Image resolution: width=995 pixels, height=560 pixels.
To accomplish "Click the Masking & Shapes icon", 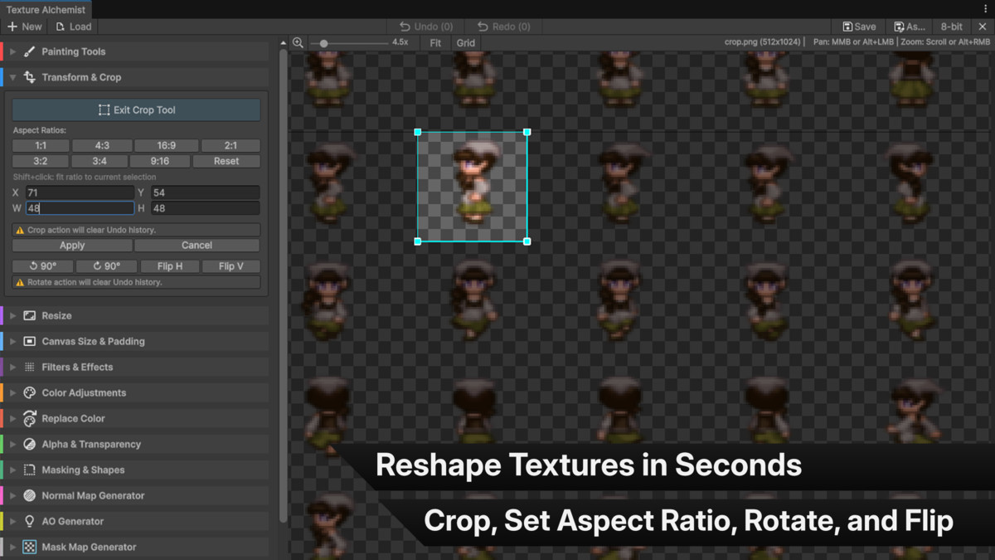I will [30, 470].
